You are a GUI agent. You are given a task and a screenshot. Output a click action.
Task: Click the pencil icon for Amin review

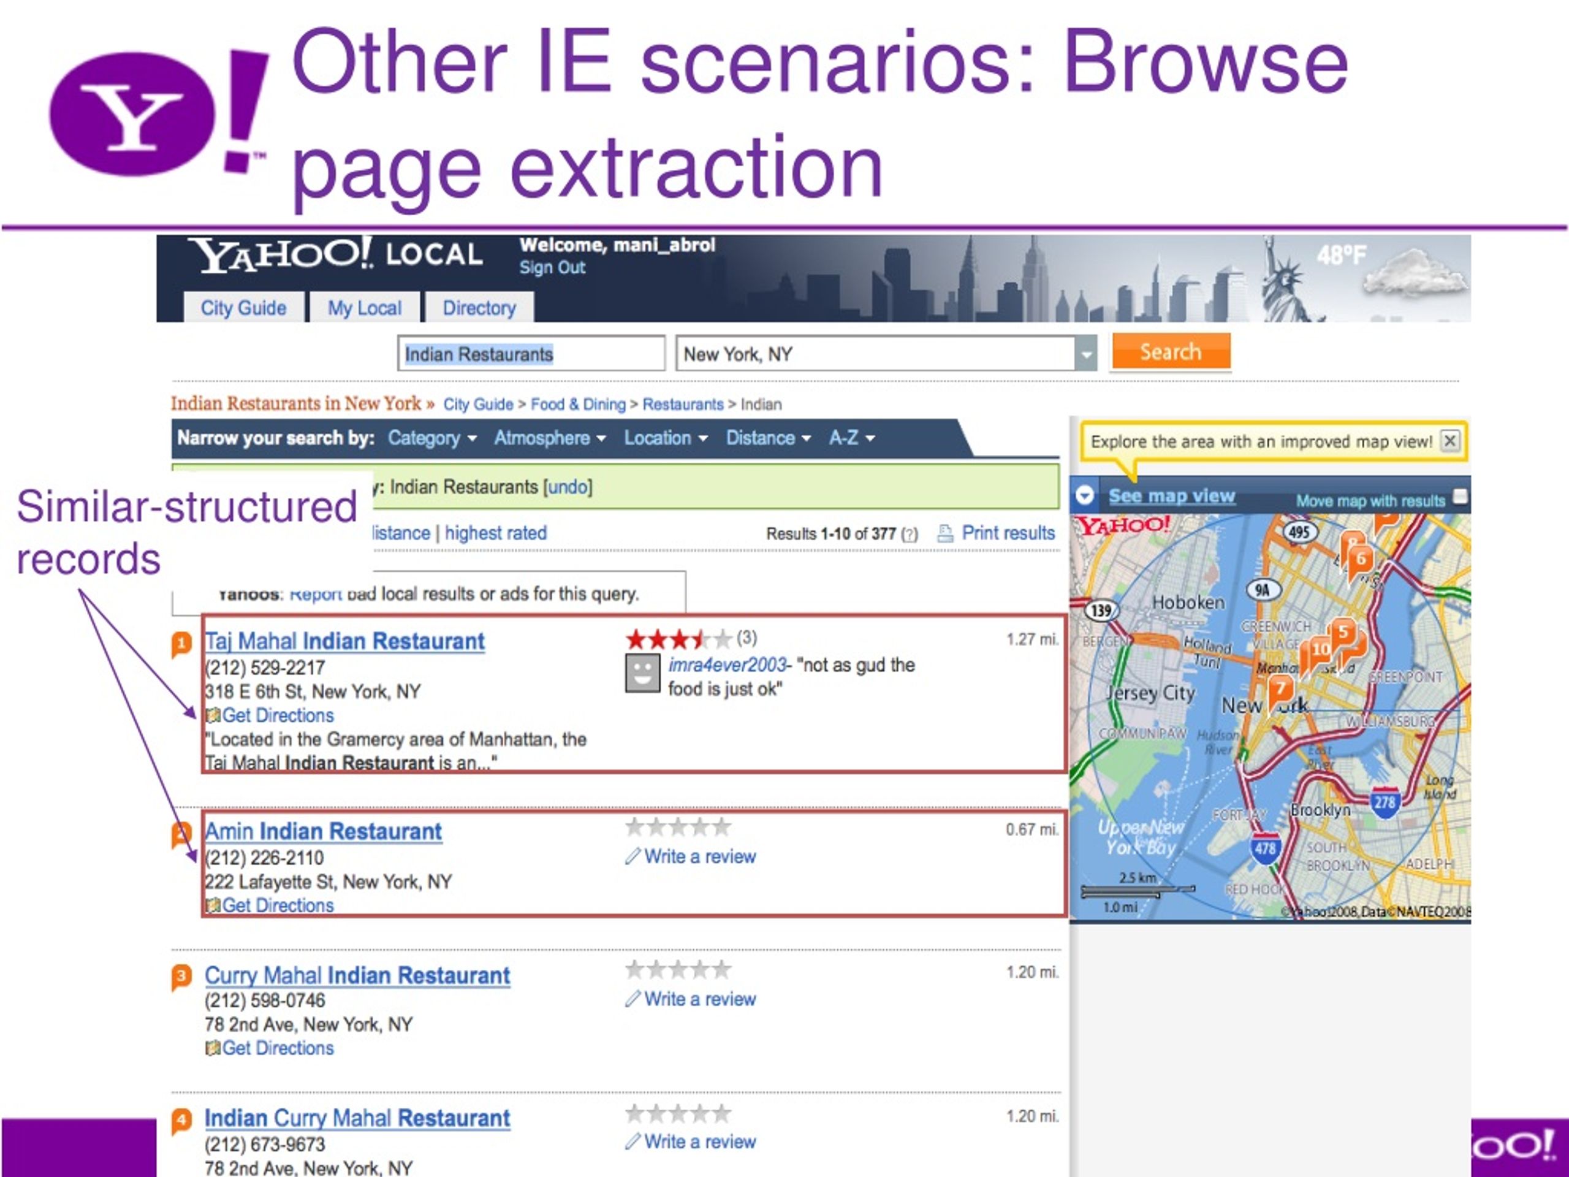633,856
